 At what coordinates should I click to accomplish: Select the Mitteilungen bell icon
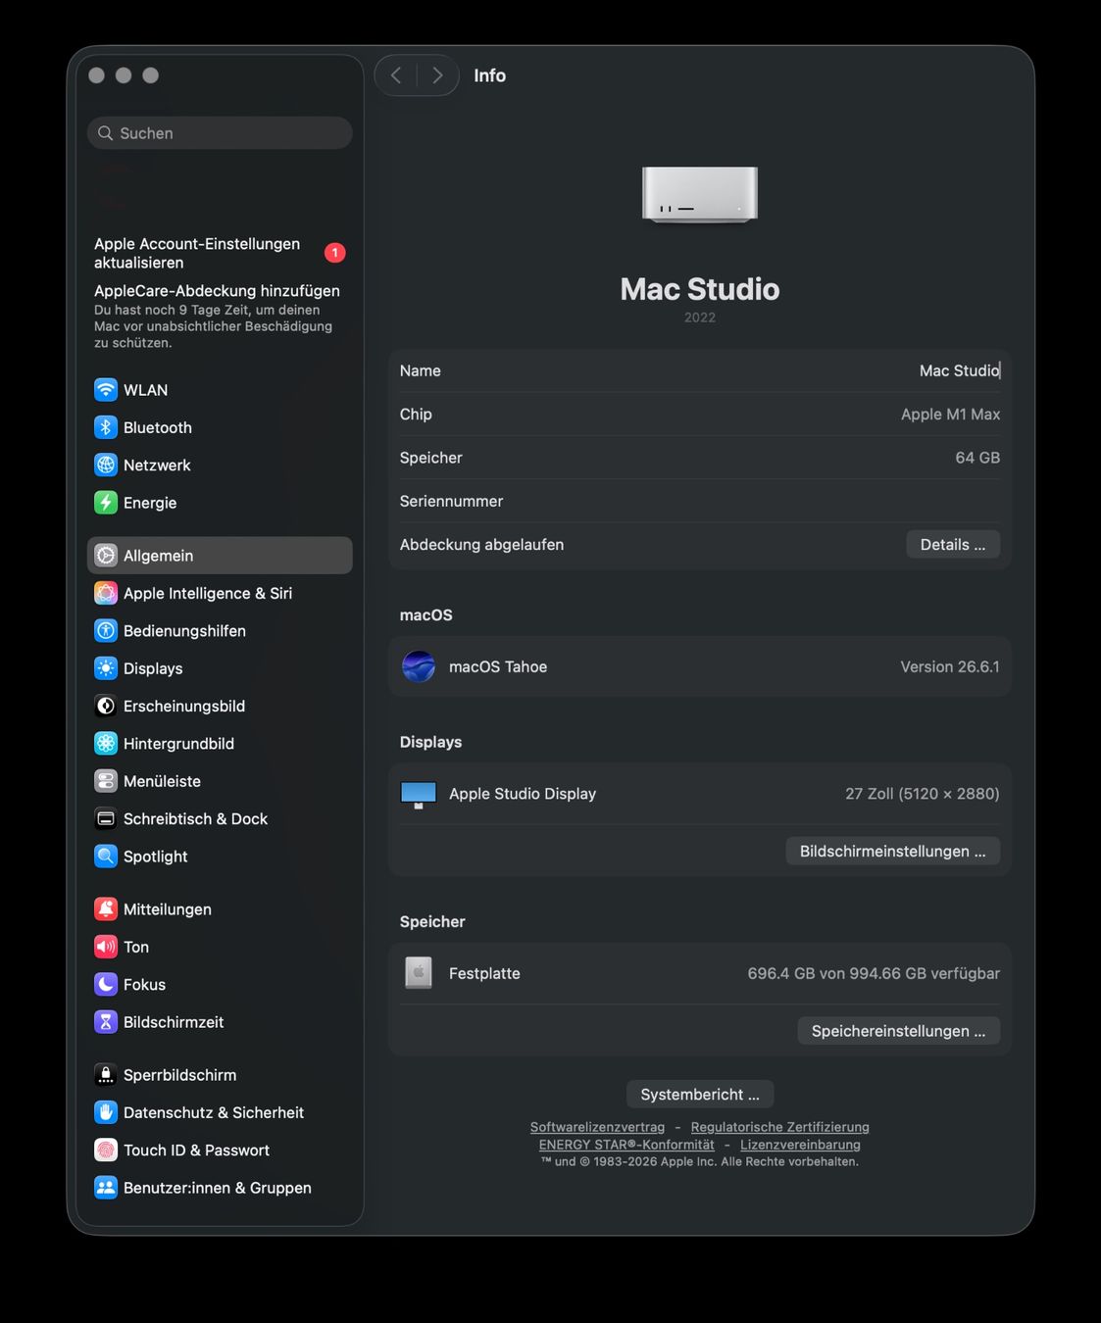[106, 909]
